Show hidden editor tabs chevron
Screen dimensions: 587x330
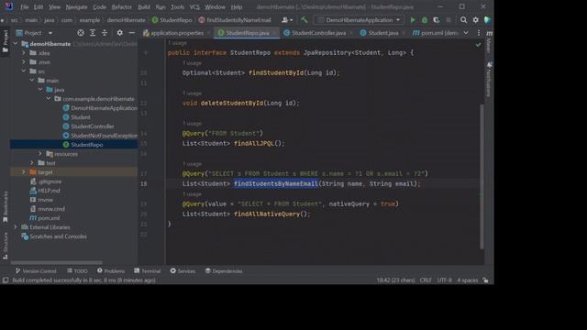(466, 33)
